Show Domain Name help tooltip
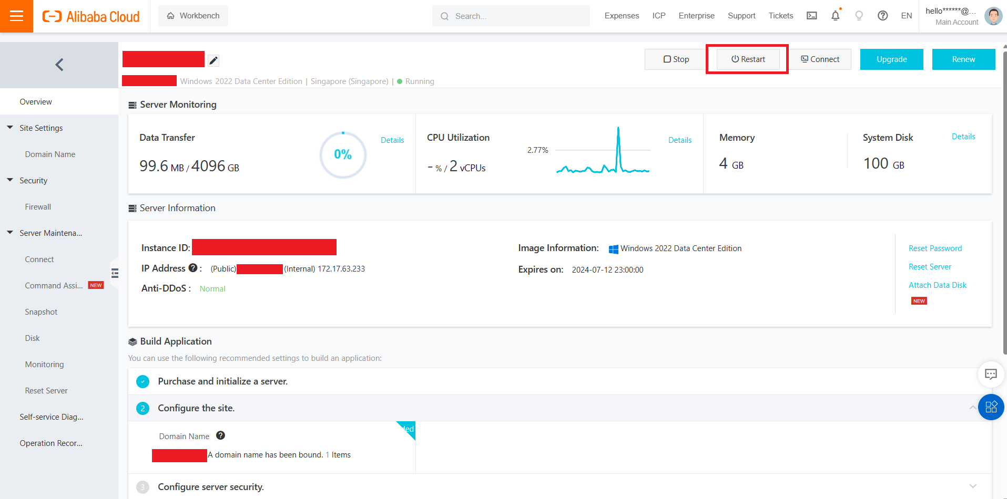The height and width of the screenshot is (499, 1007). click(x=220, y=435)
